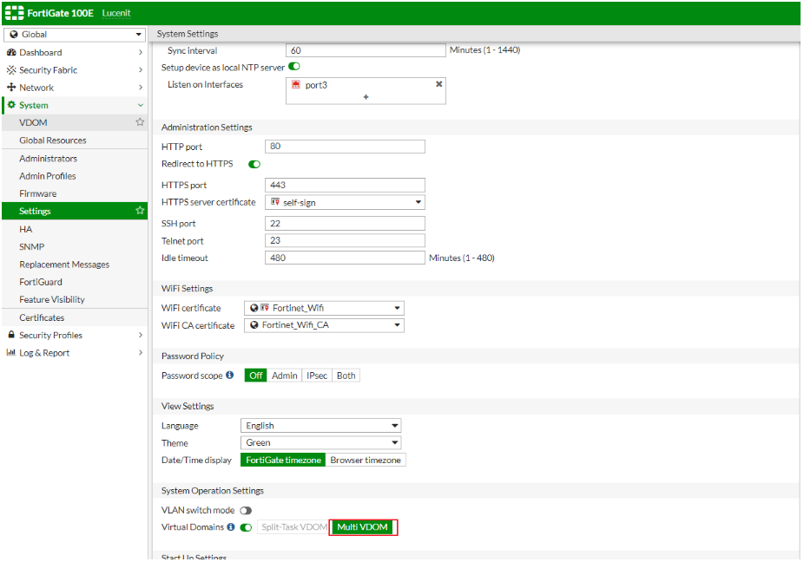Select Browser timezone display

tap(366, 460)
